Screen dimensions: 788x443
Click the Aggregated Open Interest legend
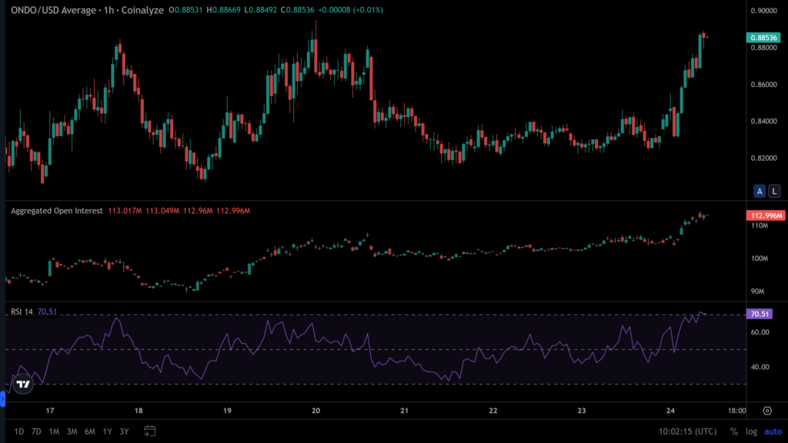56,210
